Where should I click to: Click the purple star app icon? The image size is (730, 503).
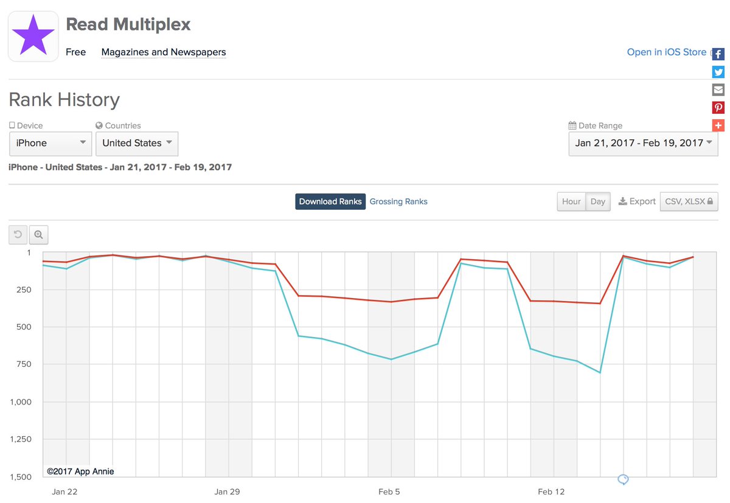(33, 36)
